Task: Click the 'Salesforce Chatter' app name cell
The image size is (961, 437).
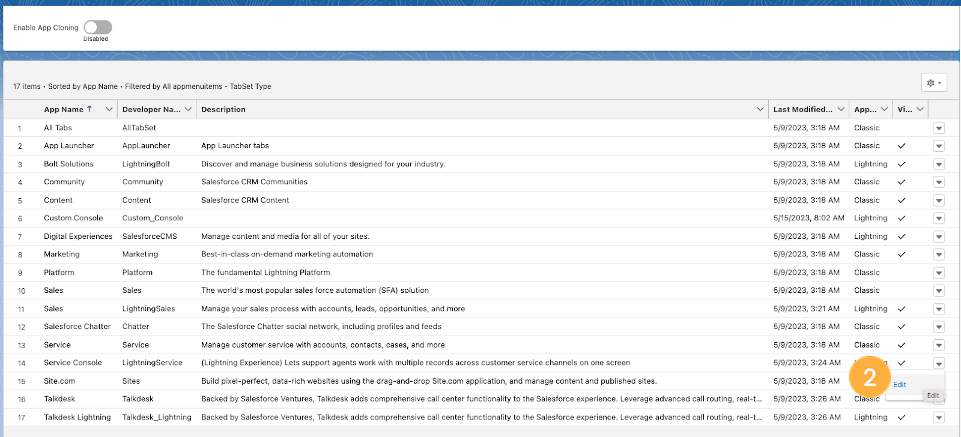Action: tap(77, 327)
